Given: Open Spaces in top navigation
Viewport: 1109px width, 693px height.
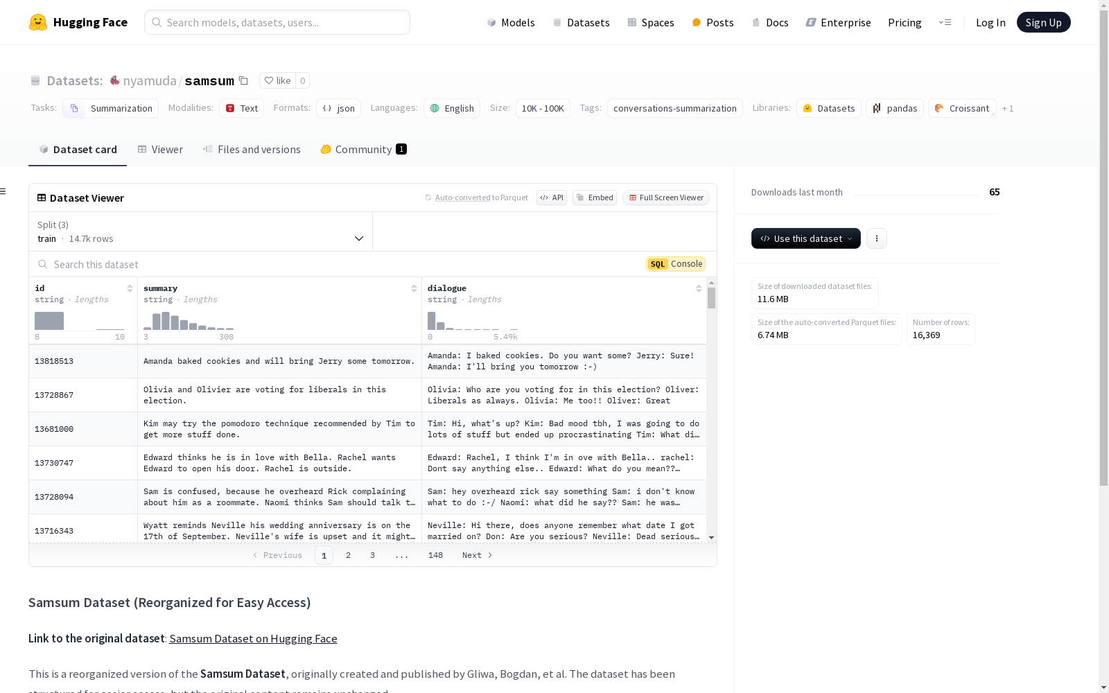Looking at the screenshot, I should point(651,22).
